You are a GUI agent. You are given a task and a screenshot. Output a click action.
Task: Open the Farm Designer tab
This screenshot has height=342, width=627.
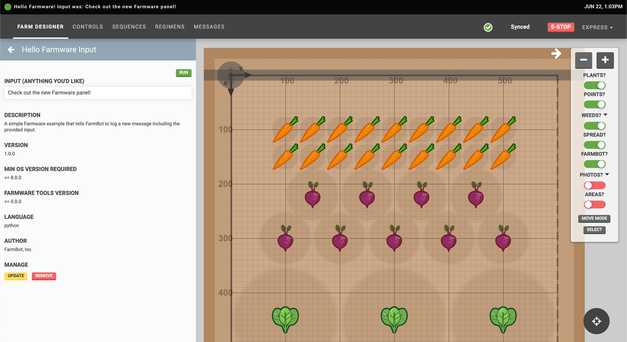click(40, 27)
